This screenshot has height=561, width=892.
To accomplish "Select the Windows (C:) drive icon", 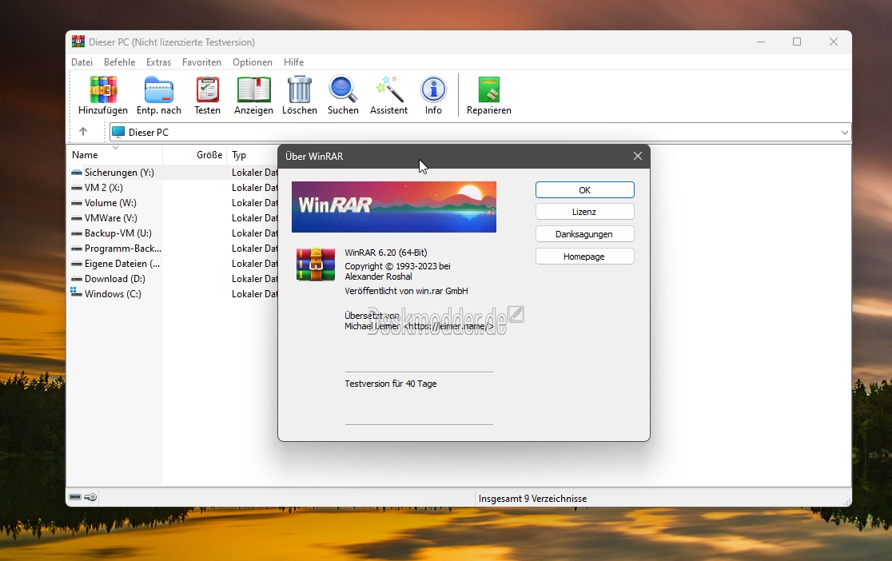I will click(x=77, y=293).
